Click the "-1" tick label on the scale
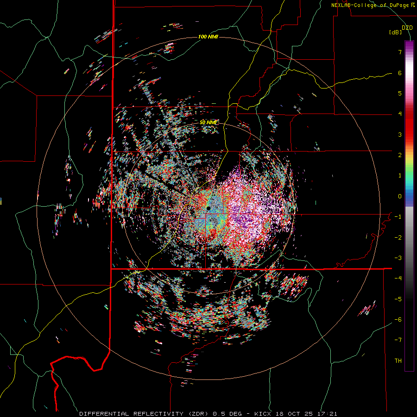The width and height of the screenshot is (417, 417). [398, 217]
